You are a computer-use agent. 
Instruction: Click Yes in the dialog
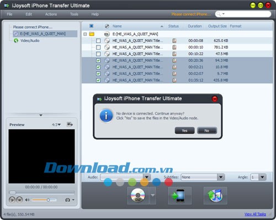[184, 130]
